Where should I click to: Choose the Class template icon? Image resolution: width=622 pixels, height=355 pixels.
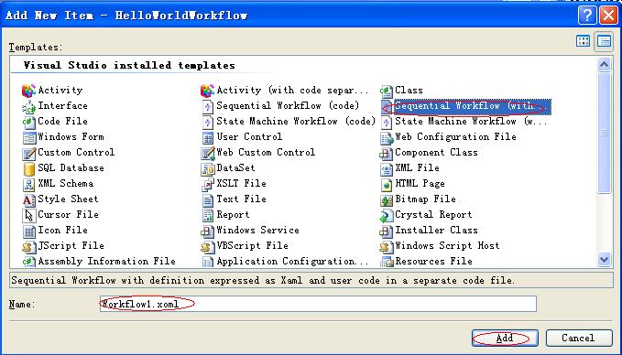386,91
